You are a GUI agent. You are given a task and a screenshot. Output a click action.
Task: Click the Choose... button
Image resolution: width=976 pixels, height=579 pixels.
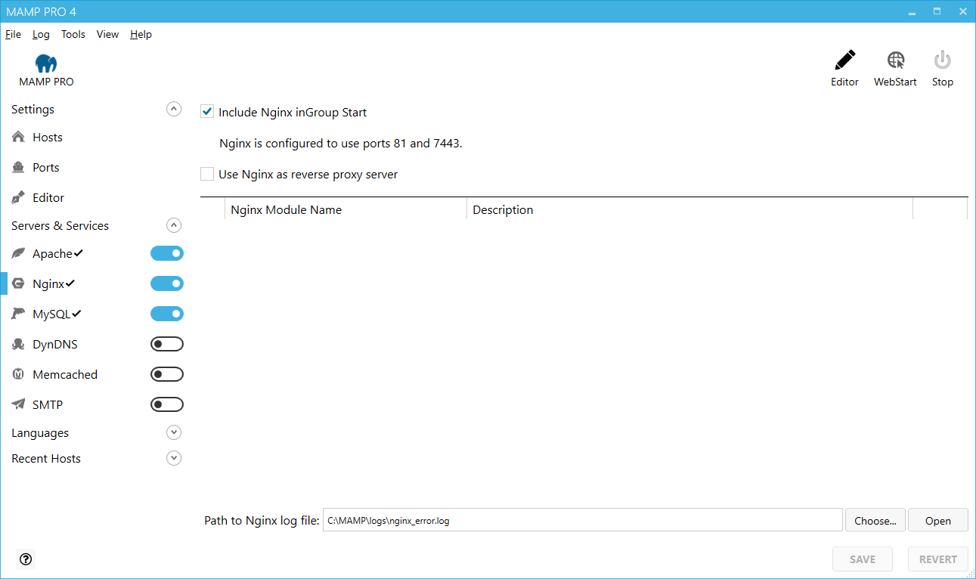pos(875,520)
